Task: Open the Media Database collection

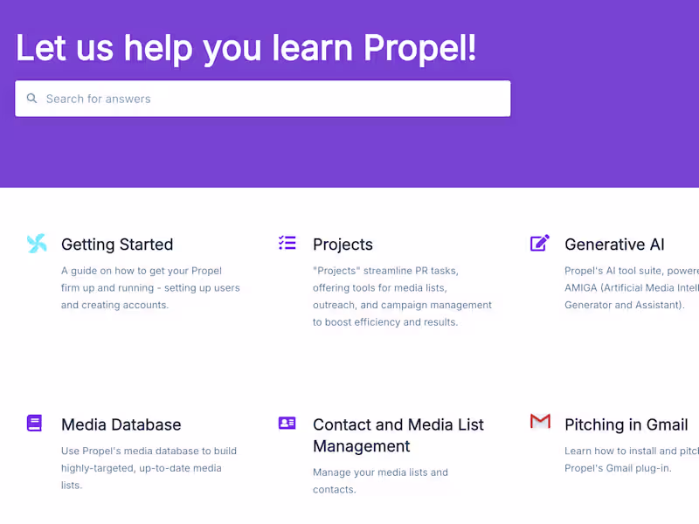Action: (121, 425)
